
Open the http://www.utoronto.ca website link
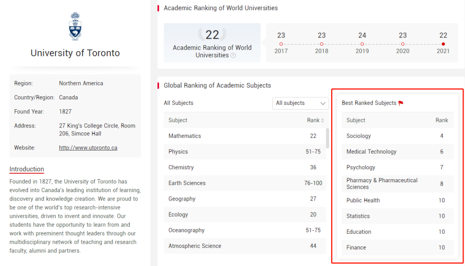(x=88, y=148)
